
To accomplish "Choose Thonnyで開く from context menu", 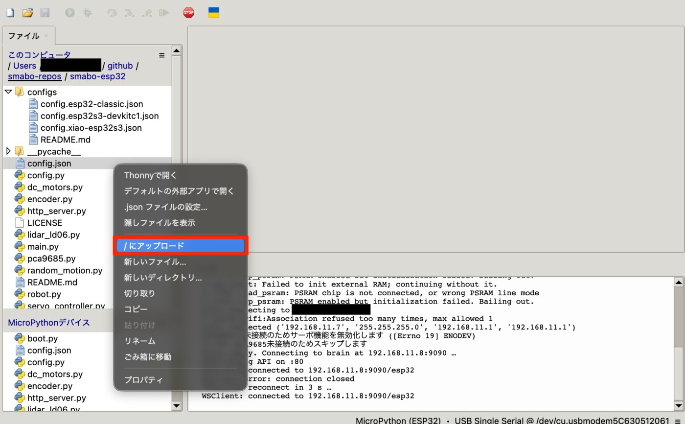I will [180, 175].
